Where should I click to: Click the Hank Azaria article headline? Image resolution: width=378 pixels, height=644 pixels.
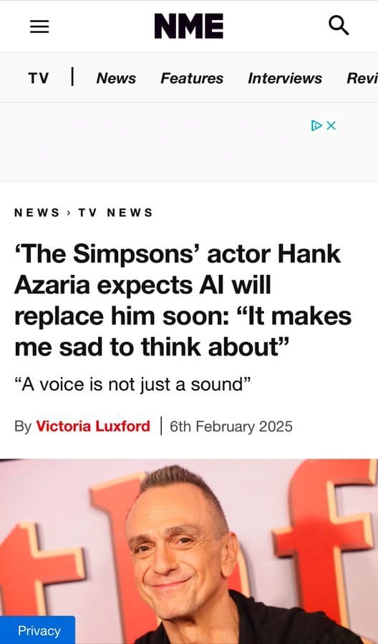[183, 301]
